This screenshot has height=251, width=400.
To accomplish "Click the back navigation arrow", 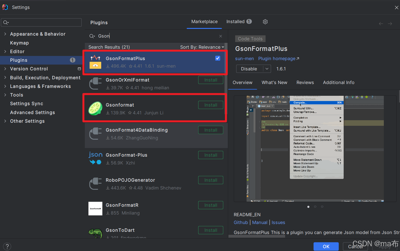I will tap(381, 24).
